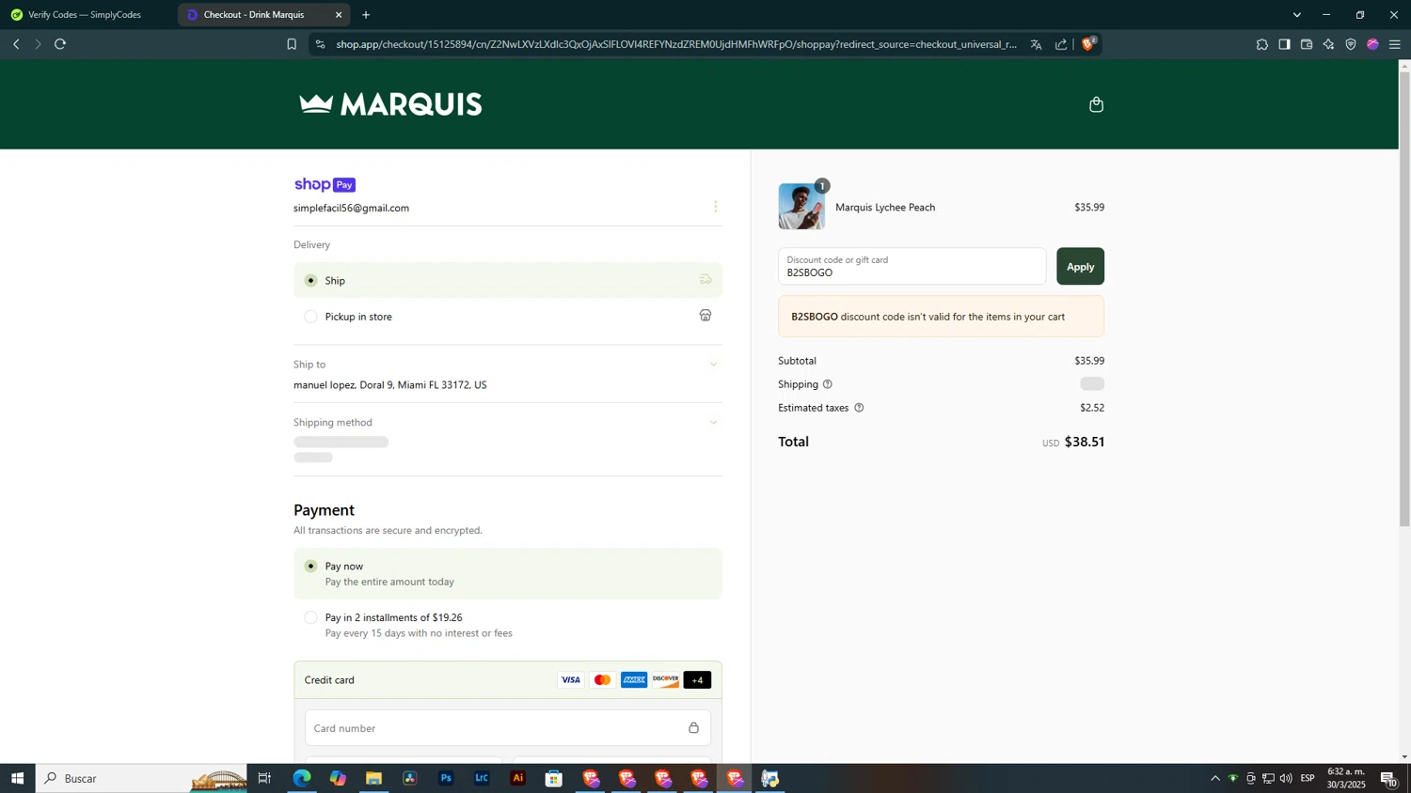
Task: Open the browser hamburger main menu
Action: point(1395,44)
